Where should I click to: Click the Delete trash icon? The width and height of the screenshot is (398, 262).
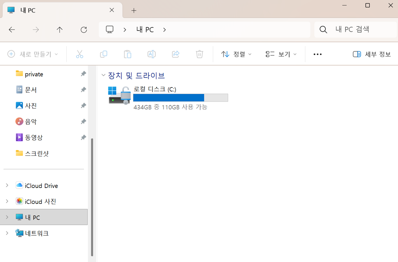coord(199,54)
